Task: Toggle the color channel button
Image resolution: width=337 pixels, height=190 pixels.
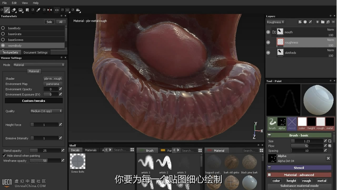Action: click(x=276, y=181)
